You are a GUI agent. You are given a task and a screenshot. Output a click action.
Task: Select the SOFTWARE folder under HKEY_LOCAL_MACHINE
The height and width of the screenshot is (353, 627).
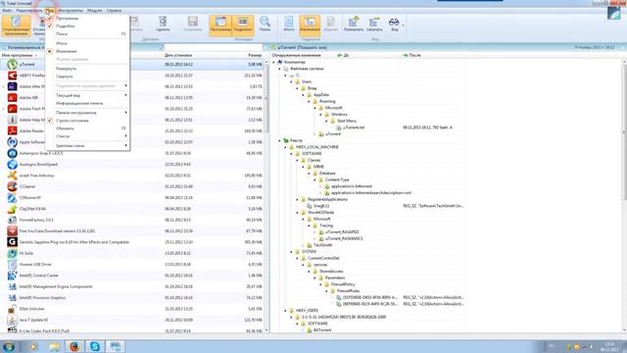[x=312, y=154]
